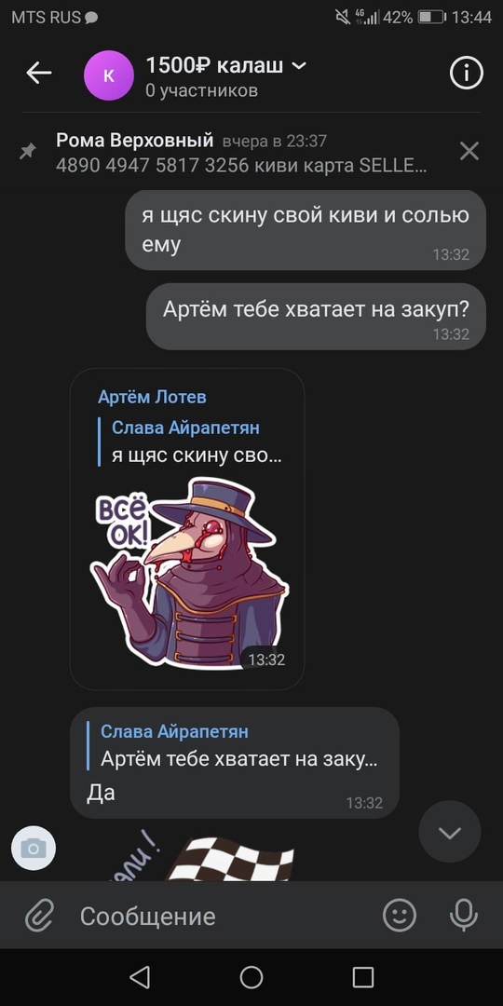Dismiss the pinned message with X
The height and width of the screenshot is (1006, 503).
(469, 152)
